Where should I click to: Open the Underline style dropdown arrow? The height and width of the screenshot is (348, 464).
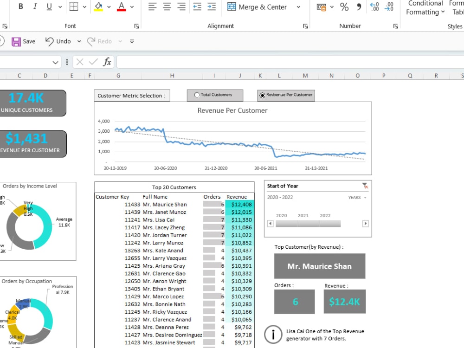[60, 7]
